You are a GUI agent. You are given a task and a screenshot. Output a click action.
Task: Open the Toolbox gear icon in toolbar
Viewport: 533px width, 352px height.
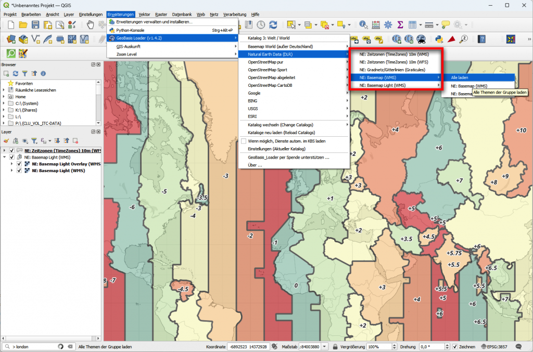click(388, 24)
